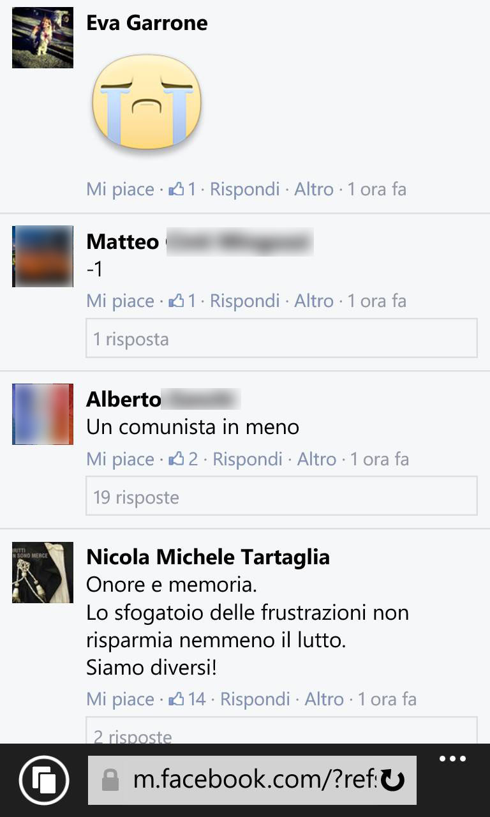490x817 pixels.
Task: Open the three-dots browser menu
Action: click(453, 759)
